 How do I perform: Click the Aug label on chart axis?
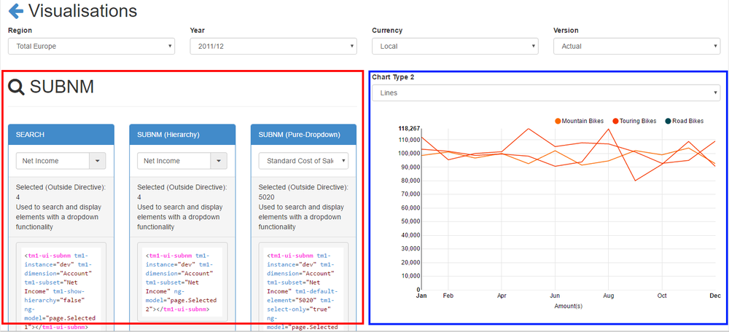[608, 296]
